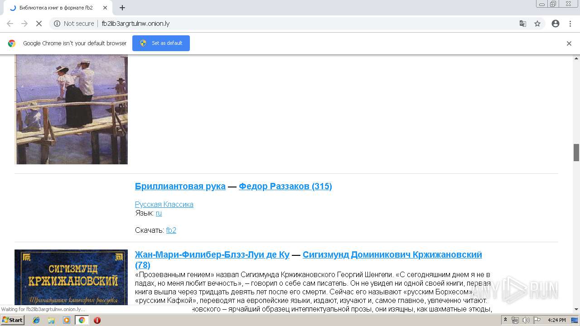The width and height of the screenshot is (580, 326).
Task: Show hidden system tray icons
Action: point(505,320)
